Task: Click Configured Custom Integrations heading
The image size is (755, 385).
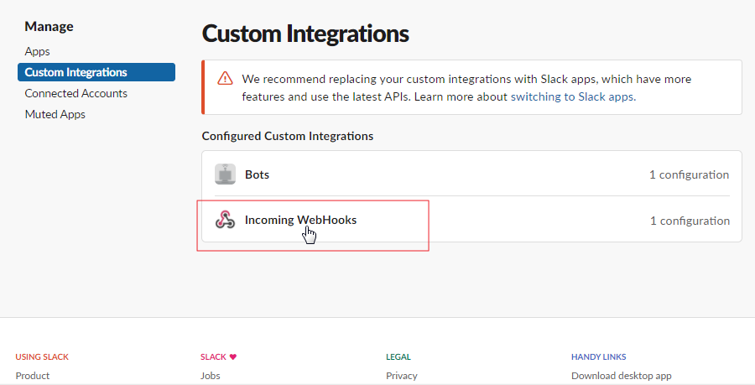Action: [x=288, y=136]
